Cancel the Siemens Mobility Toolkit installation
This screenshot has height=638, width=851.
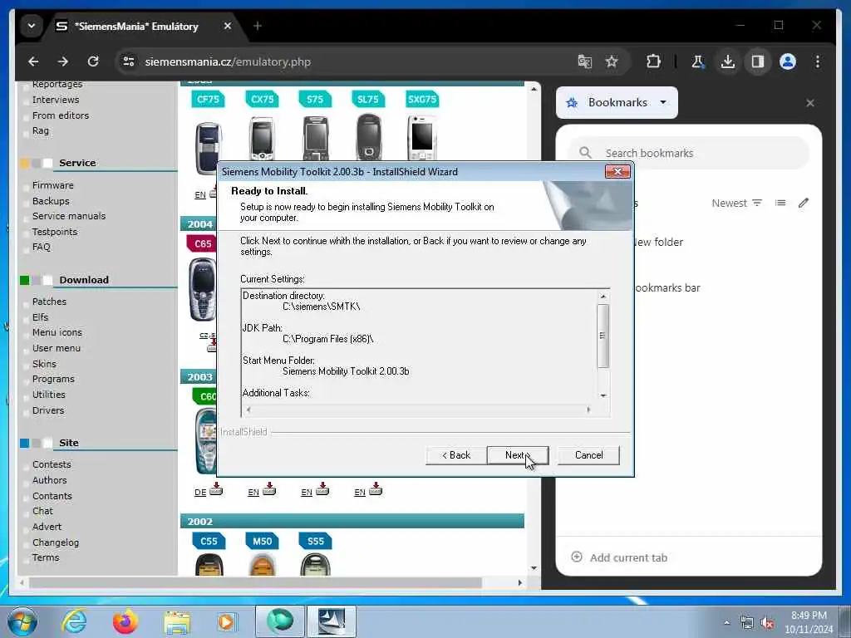[588, 455]
